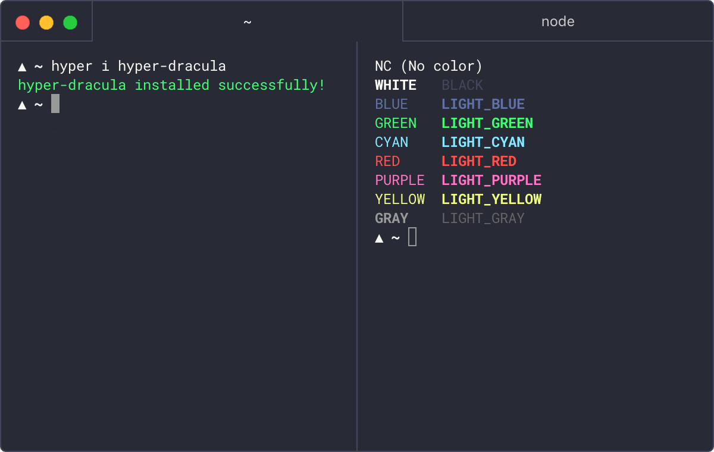Viewport: 714px width, 452px height.
Task: Click the bold WHITE text label
Action: coord(395,85)
